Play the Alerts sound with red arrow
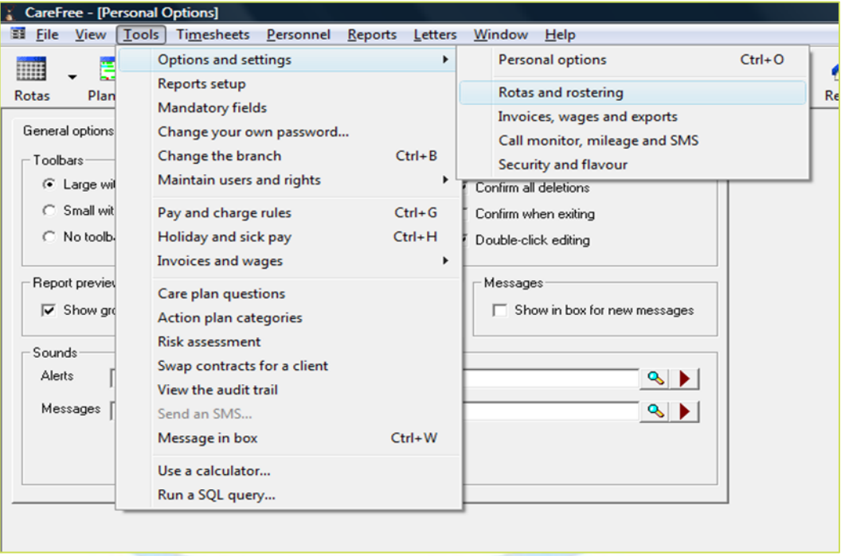Viewport: 841px width, 556px height. [x=684, y=379]
